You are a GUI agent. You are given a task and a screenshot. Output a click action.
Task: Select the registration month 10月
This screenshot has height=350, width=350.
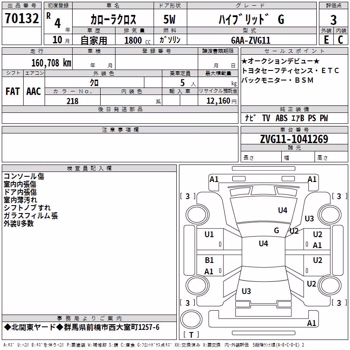[61, 40]
